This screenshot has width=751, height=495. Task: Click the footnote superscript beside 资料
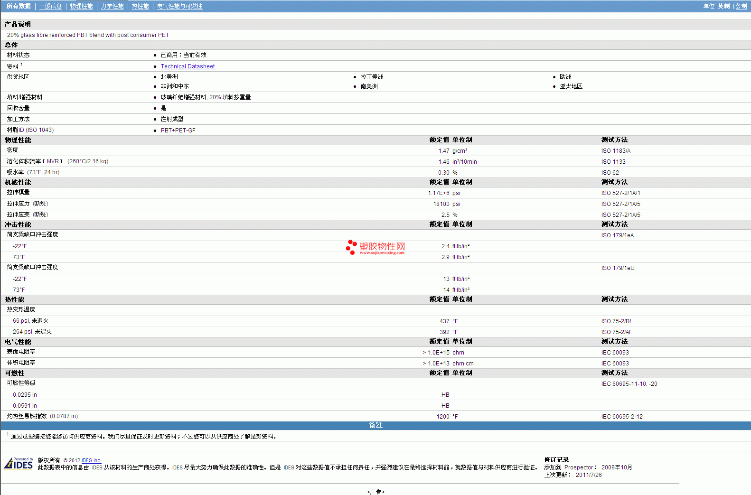(21, 65)
